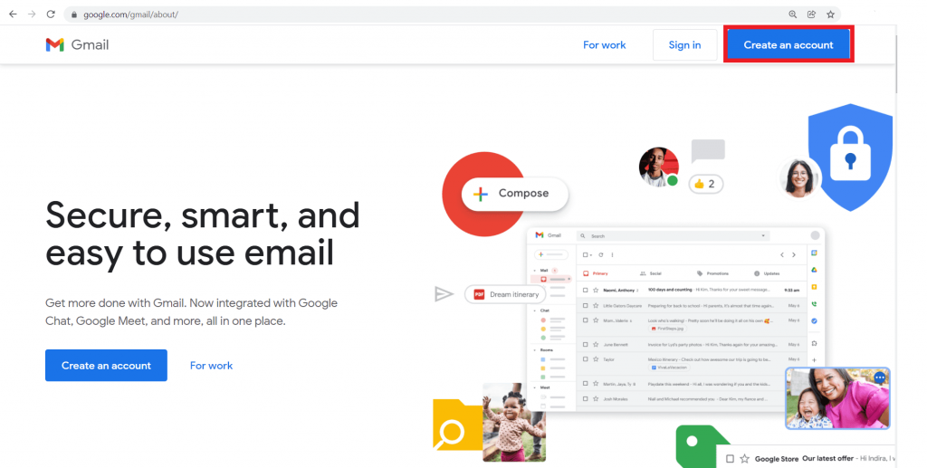Click Create an account below the headline

click(x=107, y=365)
